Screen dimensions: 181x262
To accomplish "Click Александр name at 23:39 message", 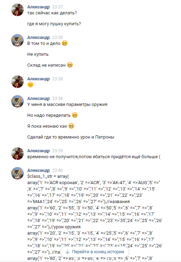I will pos(38,151).
